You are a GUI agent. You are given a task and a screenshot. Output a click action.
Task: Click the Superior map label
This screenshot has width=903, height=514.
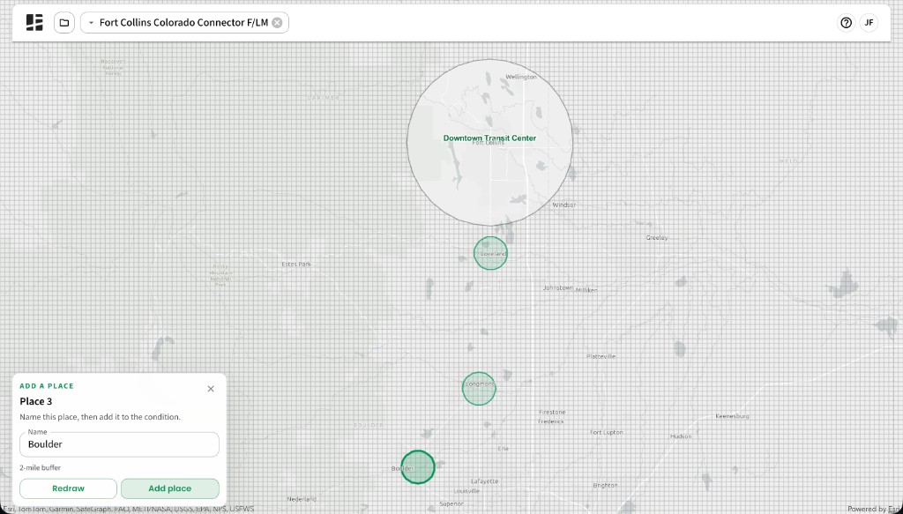tap(451, 503)
